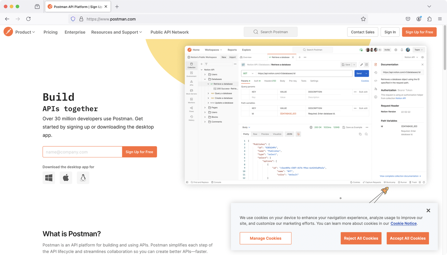Click Sign Up for Free beside email field

[139, 152]
